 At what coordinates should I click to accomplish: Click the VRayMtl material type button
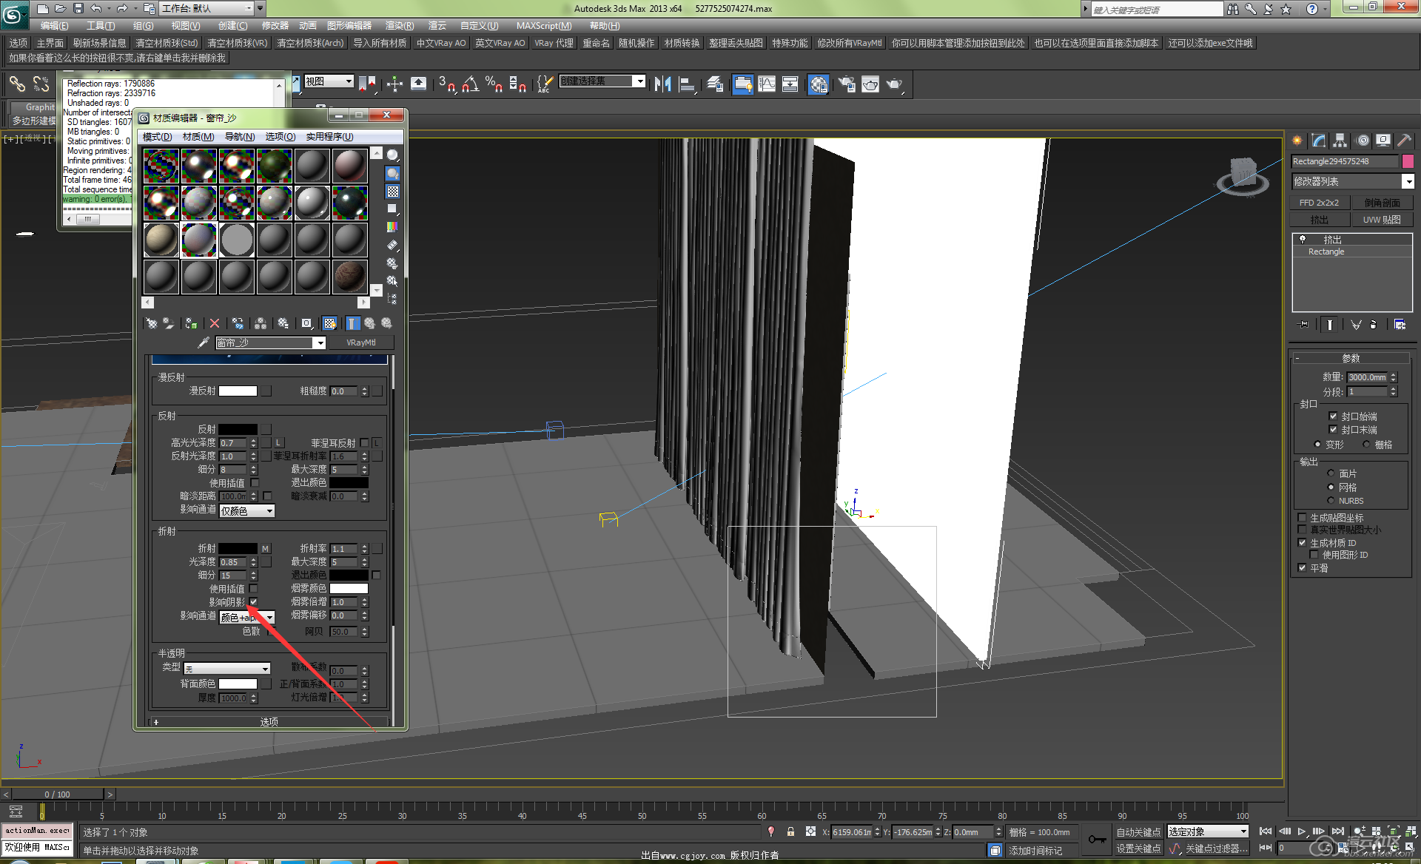[x=361, y=343]
